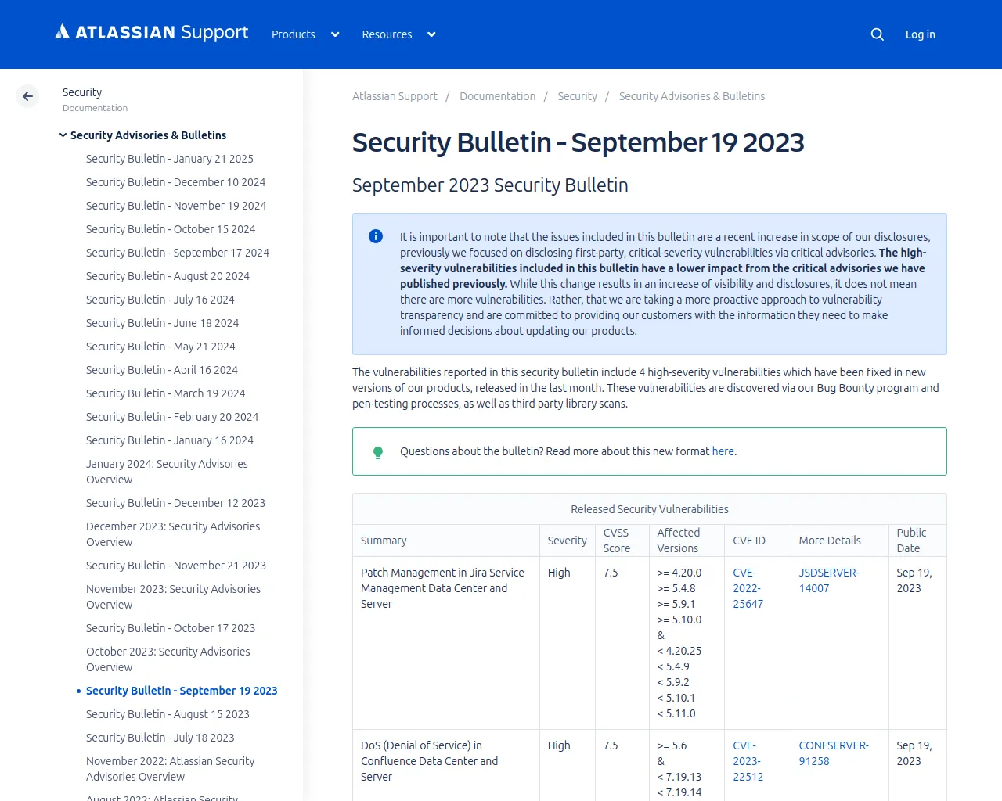Open December 2023: Security Advisories Overview

click(x=173, y=534)
